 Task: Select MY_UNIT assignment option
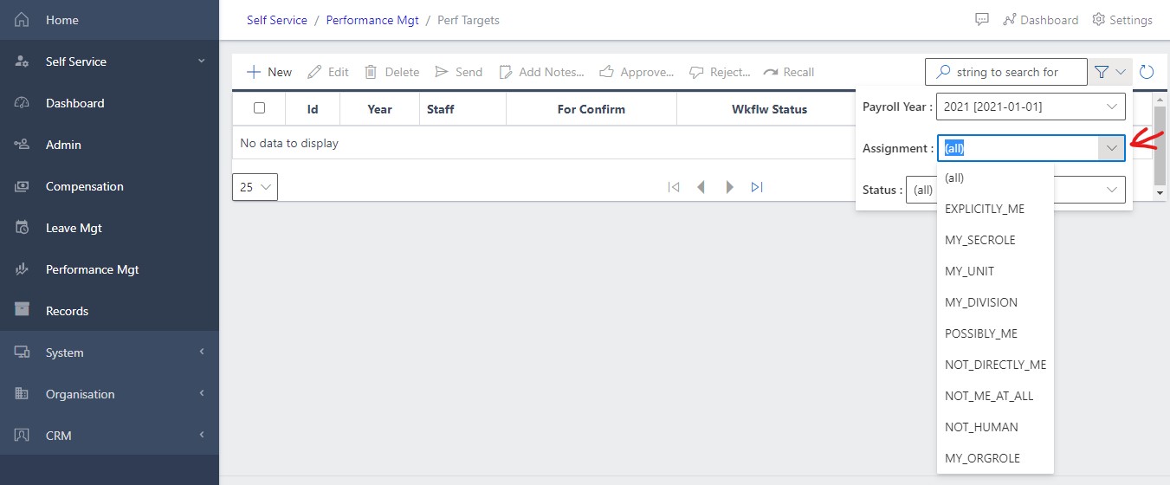[x=995, y=271]
